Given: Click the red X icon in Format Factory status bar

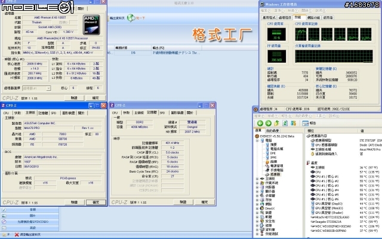Looking at the screenshot, I should [17, 235].
